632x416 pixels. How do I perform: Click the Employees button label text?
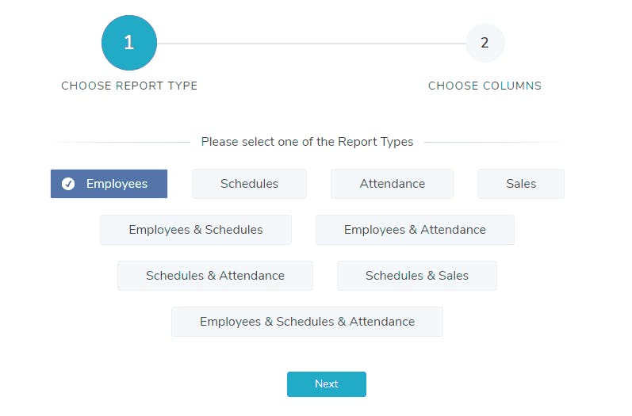tap(117, 184)
